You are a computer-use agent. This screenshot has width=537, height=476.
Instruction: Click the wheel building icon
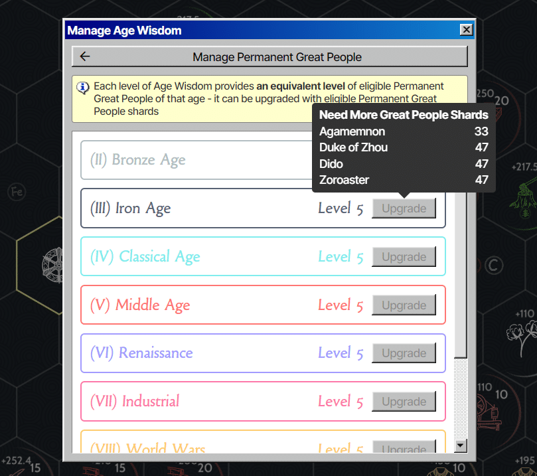point(52,265)
